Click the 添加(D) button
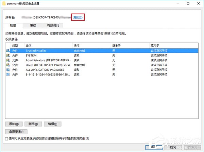 (x=14, y=124)
